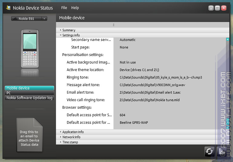Open the Help menu
The image size is (233, 162).
pos(75,8)
